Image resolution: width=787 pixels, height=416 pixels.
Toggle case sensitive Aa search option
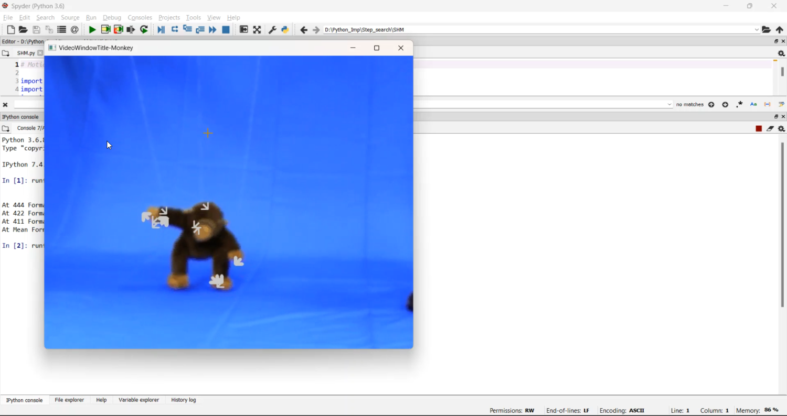[753, 105]
